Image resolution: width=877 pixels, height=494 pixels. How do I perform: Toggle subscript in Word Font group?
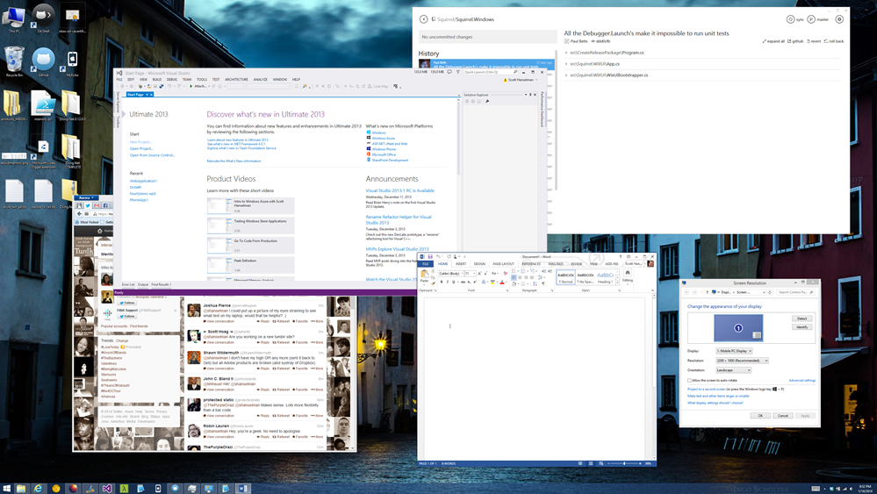coord(470,282)
